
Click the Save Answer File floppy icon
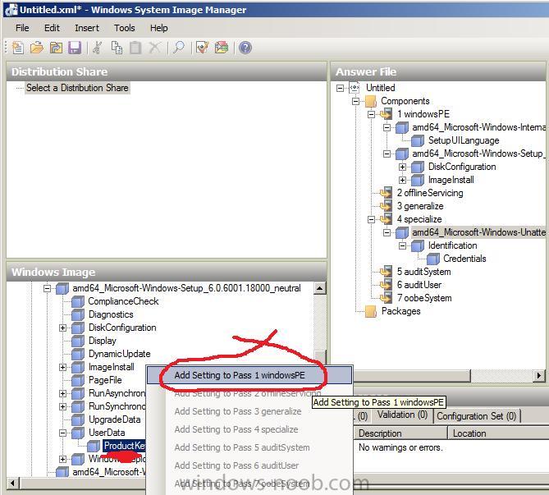[75, 48]
